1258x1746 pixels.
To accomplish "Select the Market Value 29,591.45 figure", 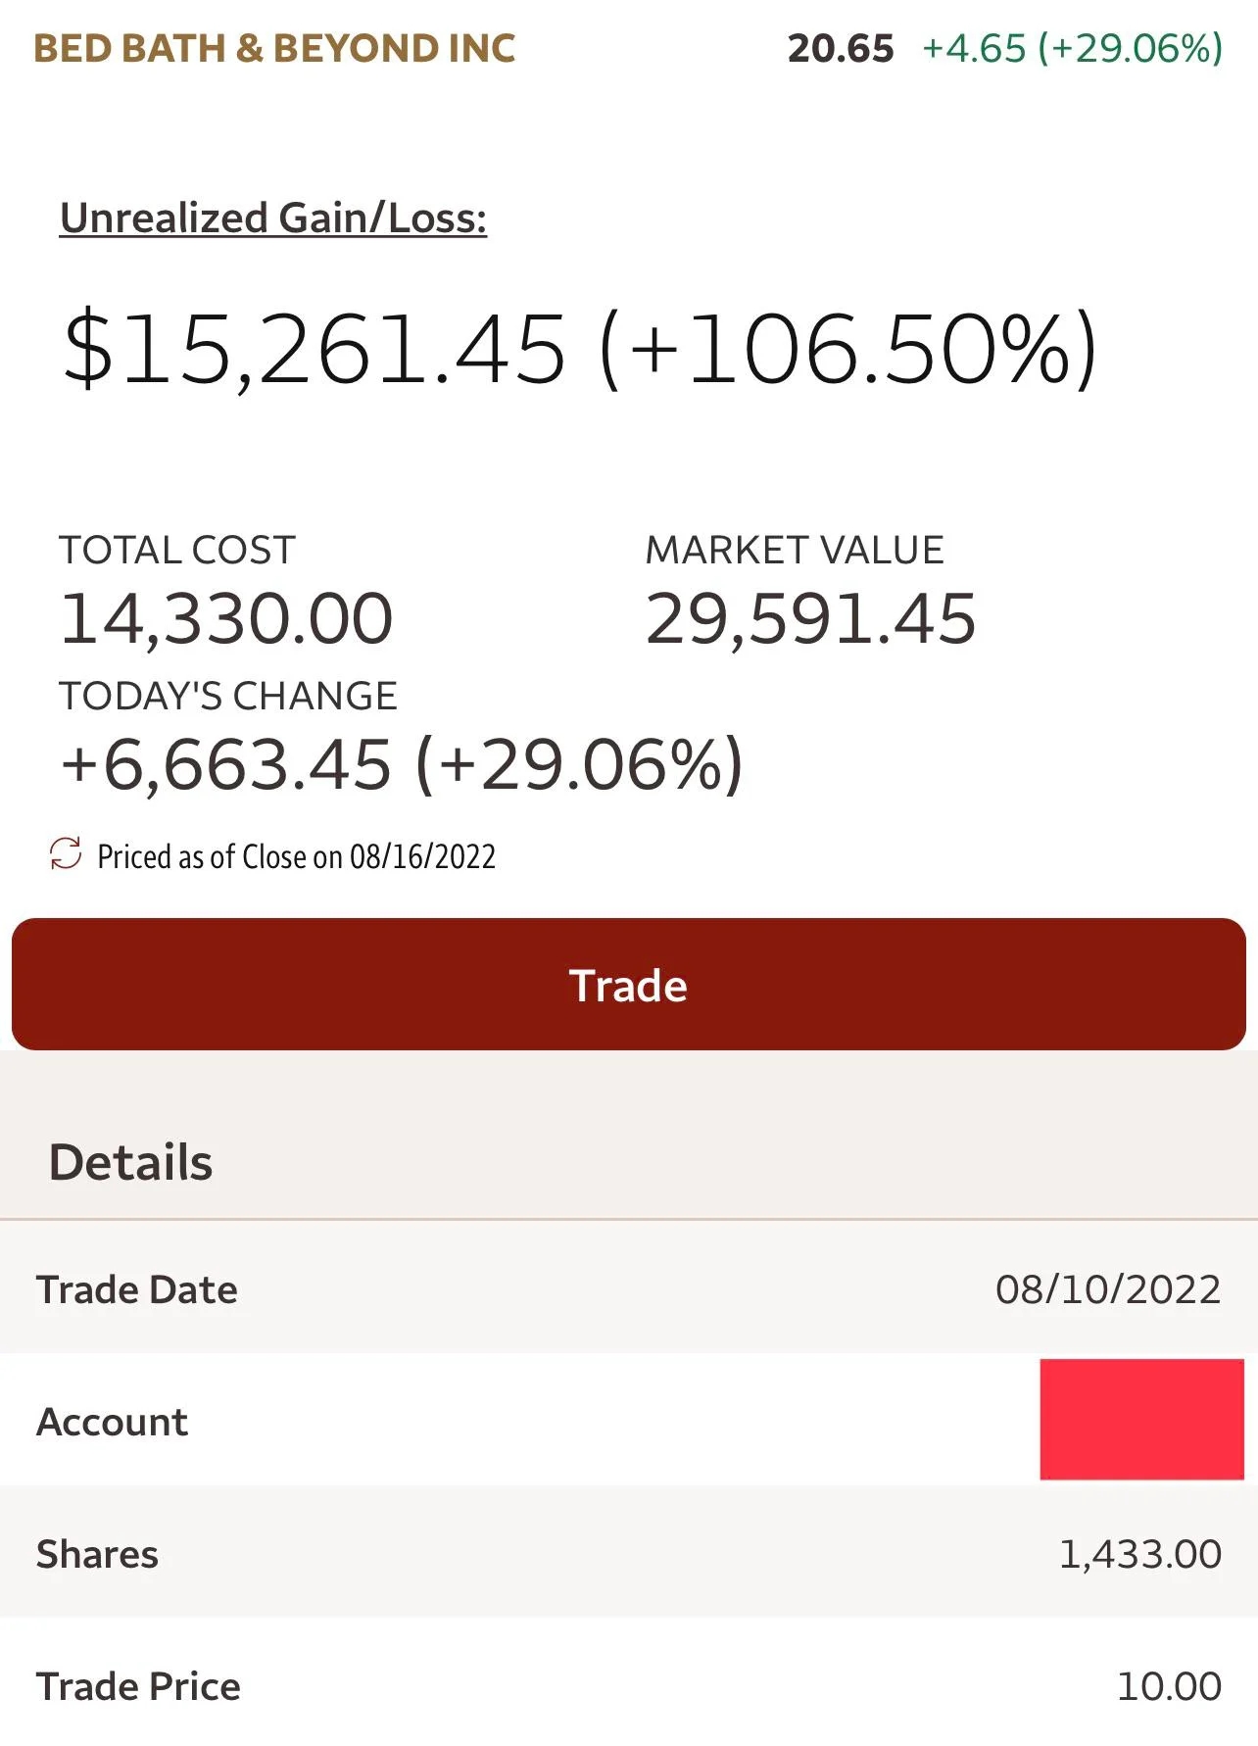I will click(810, 618).
